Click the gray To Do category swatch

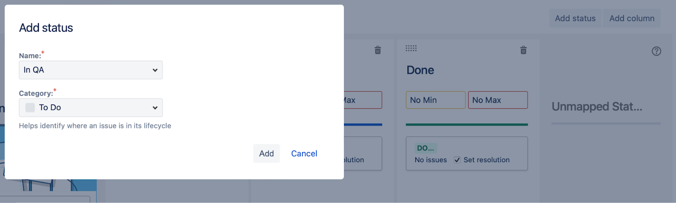point(30,108)
